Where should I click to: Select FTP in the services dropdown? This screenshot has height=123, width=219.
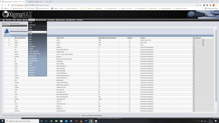[37, 32]
